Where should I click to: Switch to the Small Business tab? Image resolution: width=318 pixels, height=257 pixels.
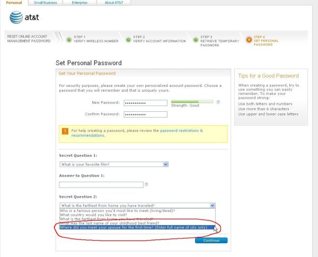[x=45, y=3]
